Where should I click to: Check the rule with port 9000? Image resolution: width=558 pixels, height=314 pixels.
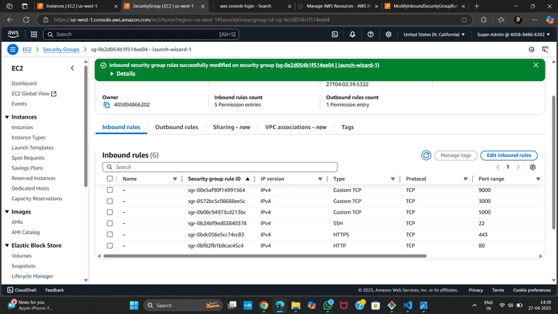[x=110, y=190]
